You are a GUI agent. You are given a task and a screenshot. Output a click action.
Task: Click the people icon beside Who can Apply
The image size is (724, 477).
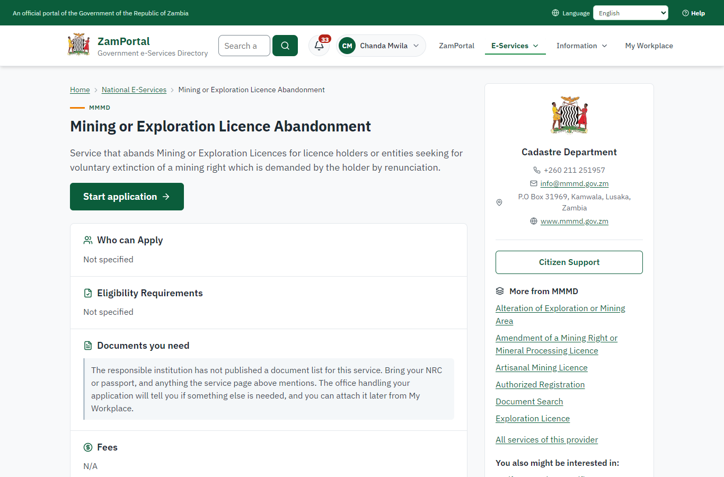(88, 240)
